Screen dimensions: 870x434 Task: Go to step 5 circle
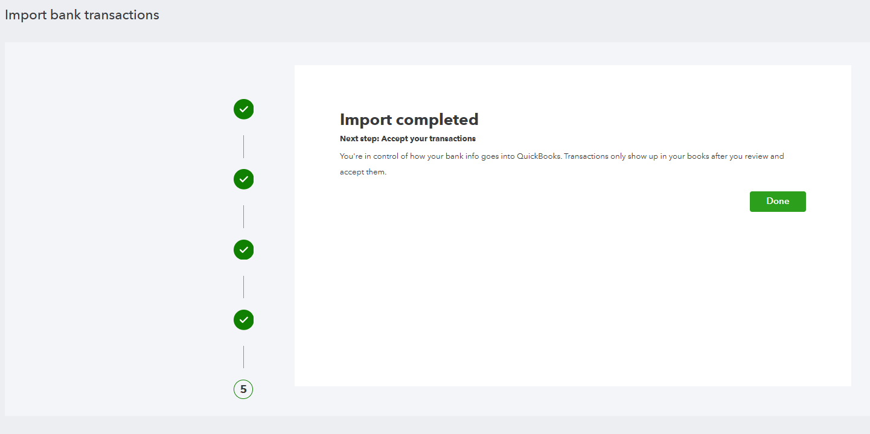click(x=243, y=389)
